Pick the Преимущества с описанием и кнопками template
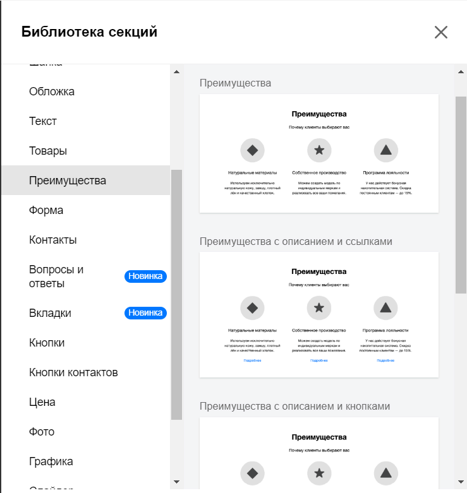 (x=319, y=453)
